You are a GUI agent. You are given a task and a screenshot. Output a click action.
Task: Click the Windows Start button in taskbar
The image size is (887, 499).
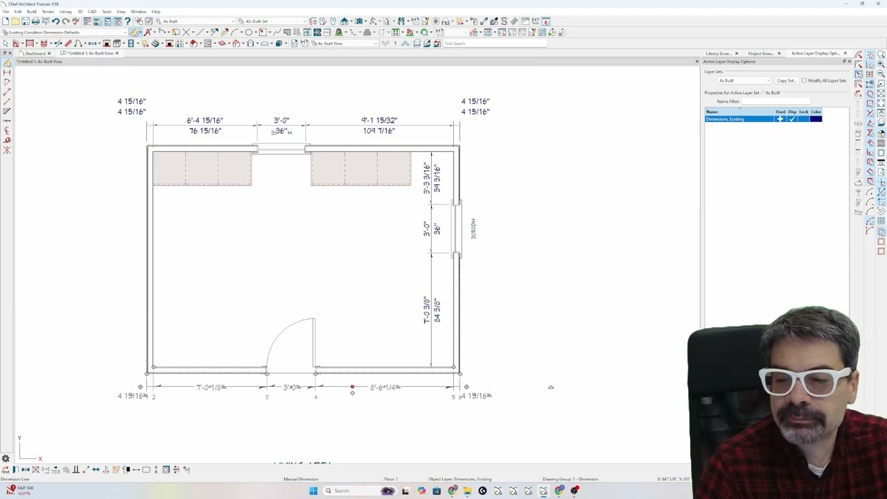313,491
